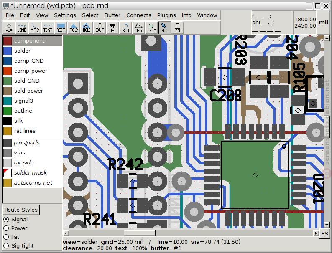Image resolution: width=332 pixels, height=253 pixels.
Task: Toggle rat lines color swatch
Action: coord(8,131)
